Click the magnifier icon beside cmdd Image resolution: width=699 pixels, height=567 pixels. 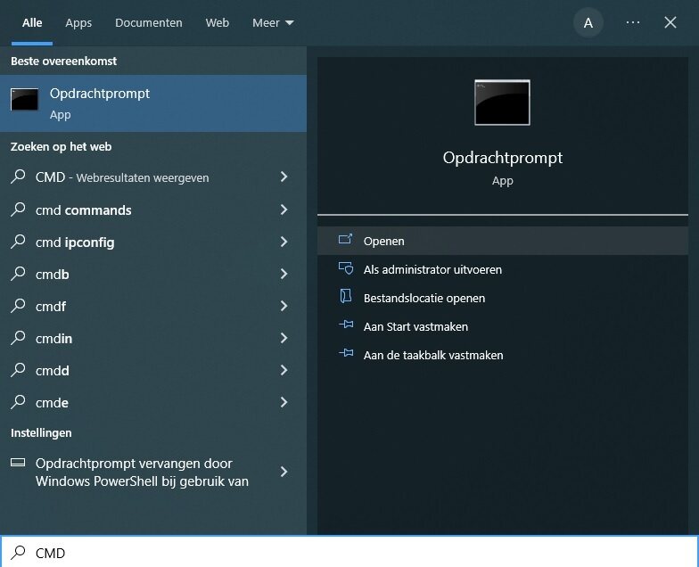18,369
